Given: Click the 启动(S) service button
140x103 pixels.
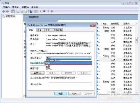Looking at the screenshot, I should click(x=38, y=73).
